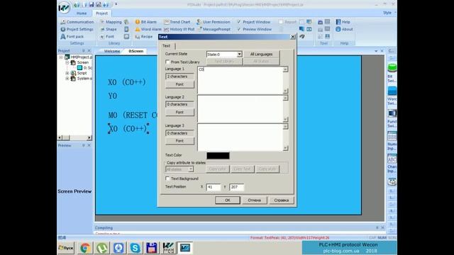Open quick access toolbar customize arrow
This screenshot has height=255, width=454.
(x=116, y=4)
